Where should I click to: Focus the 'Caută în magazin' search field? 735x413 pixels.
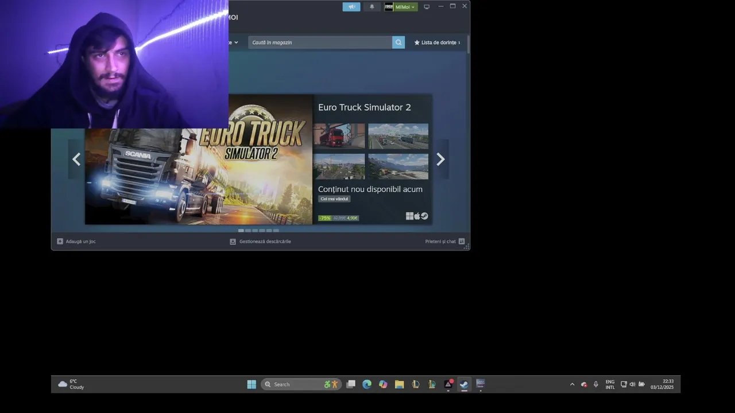(320, 42)
